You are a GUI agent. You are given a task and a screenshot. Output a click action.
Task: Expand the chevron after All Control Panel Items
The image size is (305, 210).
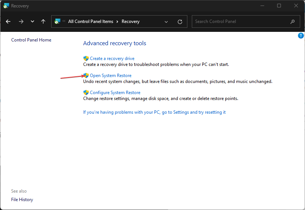coord(117,21)
